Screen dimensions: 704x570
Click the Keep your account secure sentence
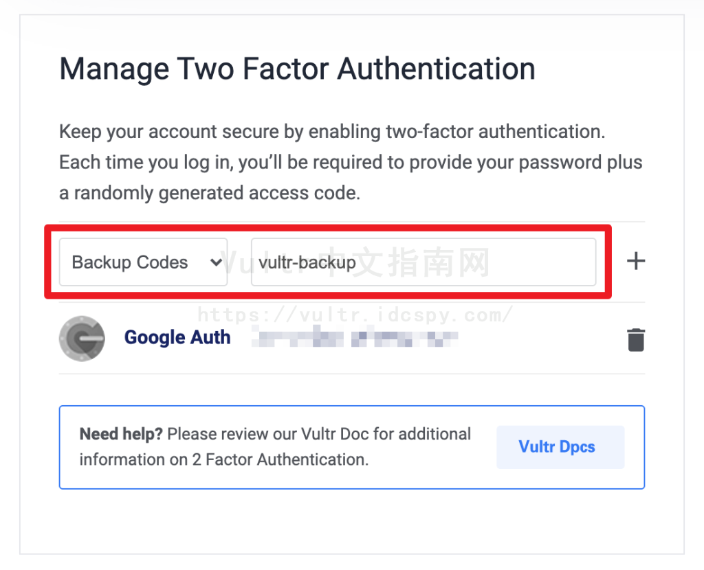click(x=332, y=133)
